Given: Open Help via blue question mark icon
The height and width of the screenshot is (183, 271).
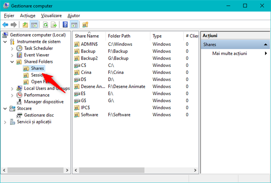Looking at the screenshot, I should coord(65,25).
